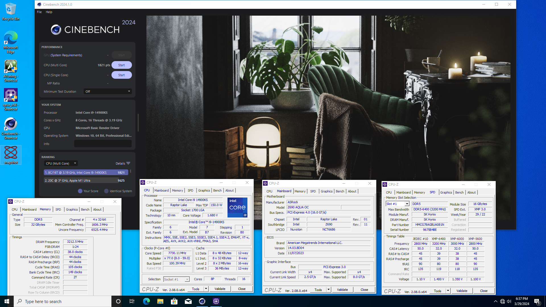The height and width of the screenshot is (307, 546).
Task: Open Microsoft Edge desktop shortcut
Action: coord(11,42)
